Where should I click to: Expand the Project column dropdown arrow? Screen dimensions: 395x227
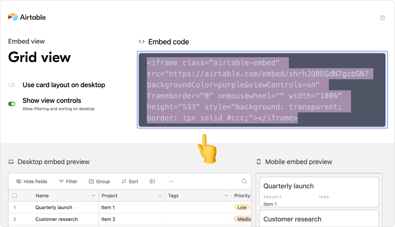coord(160,196)
